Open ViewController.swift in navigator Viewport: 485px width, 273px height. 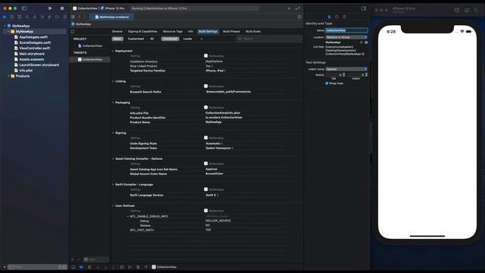pos(34,49)
